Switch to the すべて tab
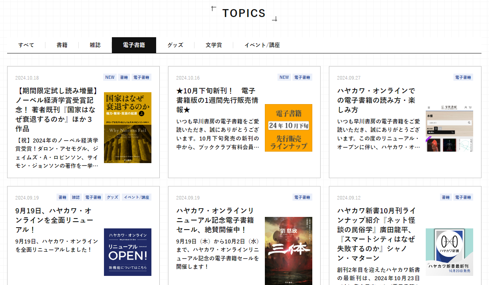Image resolution: width=489 pixels, height=285 pixels. 26,45
